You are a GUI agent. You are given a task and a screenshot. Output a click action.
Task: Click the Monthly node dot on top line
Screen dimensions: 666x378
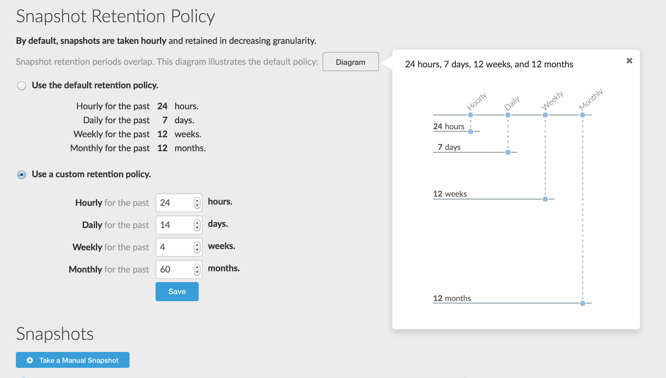click(583, 115)
